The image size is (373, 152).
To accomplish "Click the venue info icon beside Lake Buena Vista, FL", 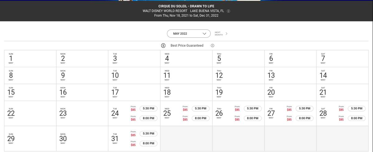I will (x=228, y=11).
